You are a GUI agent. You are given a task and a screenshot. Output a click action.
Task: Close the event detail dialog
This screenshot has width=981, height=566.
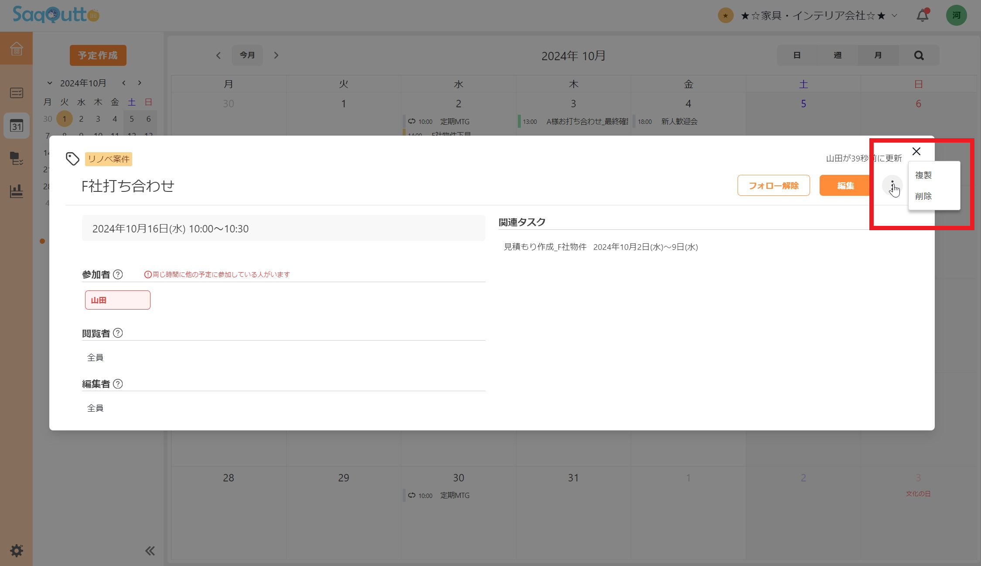916,151
